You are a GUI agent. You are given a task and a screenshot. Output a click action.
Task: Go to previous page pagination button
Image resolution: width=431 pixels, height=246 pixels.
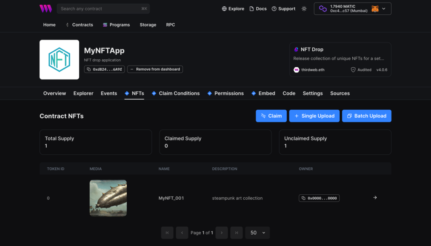click(182, 233)
